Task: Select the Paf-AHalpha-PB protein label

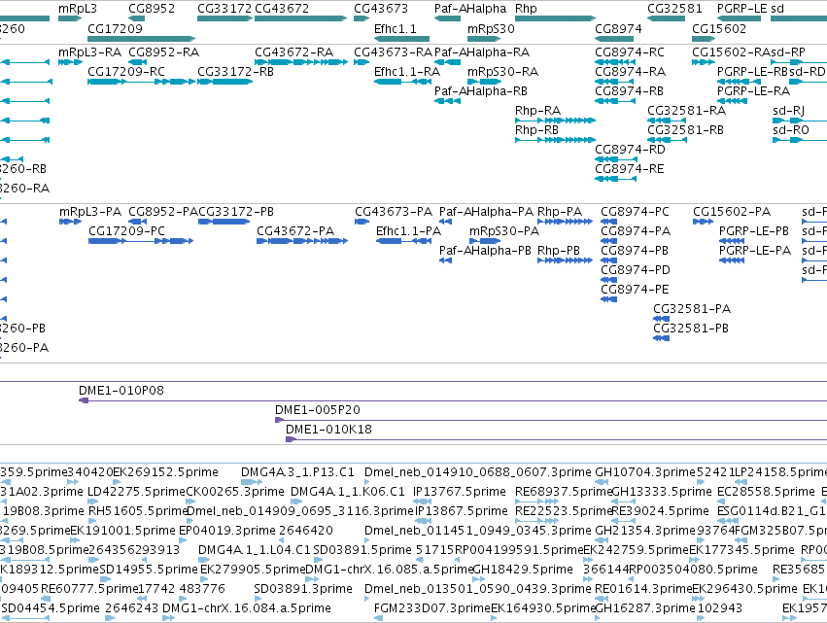Action: tap(485, 251)
